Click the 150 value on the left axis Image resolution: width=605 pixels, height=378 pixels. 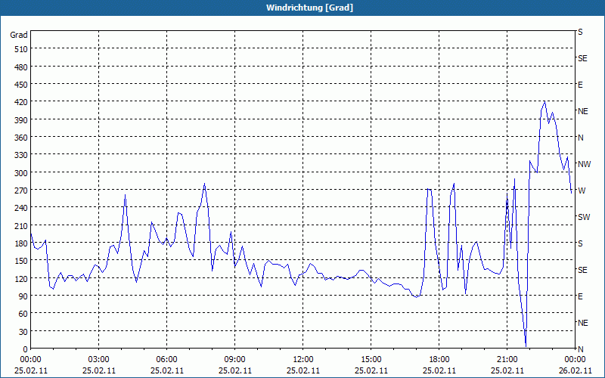pos(21,261)
